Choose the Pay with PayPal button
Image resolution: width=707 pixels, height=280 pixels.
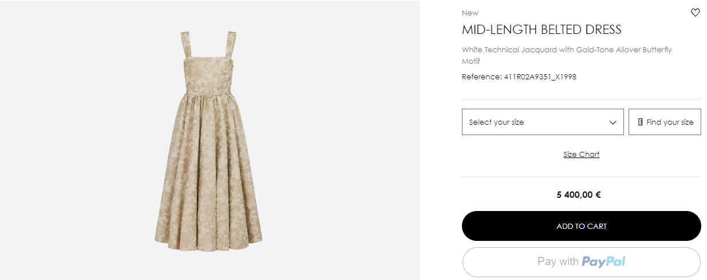(x=581, y=262)
